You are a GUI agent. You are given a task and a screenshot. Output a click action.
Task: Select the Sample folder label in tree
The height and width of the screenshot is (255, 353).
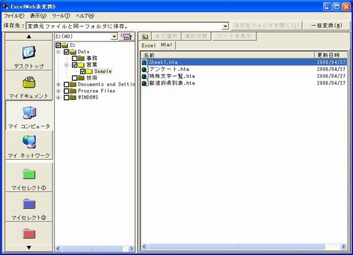coord(103,71)
